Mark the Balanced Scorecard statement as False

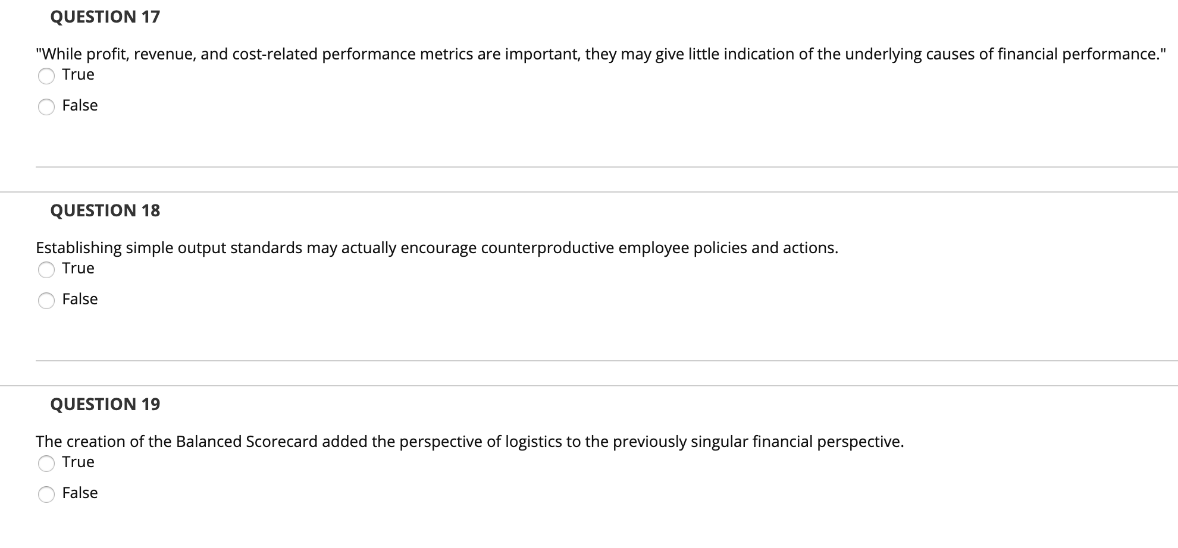pos(46,494)
